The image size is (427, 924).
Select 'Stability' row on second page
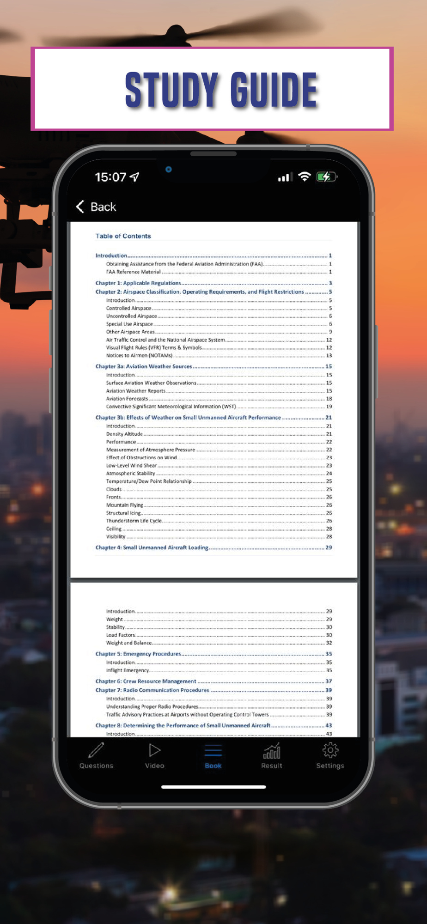[219, 627]
